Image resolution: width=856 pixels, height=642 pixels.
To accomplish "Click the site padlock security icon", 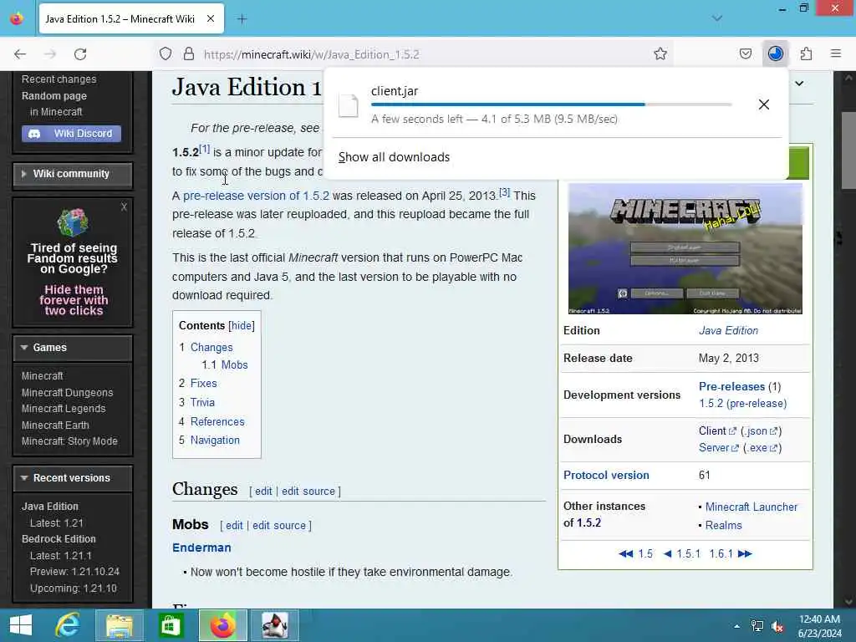I will [188, 54].
